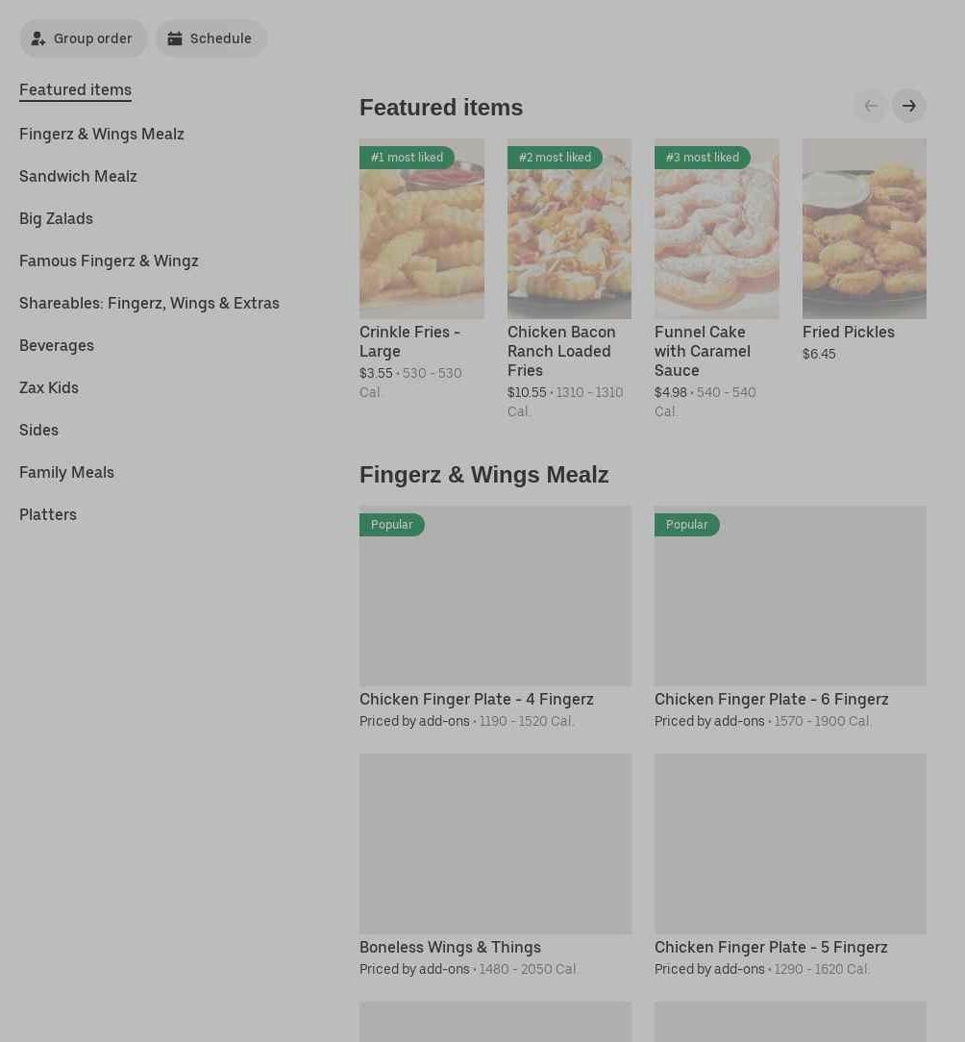Open Crinkle Fries Large photo

(x=422, y=229)
